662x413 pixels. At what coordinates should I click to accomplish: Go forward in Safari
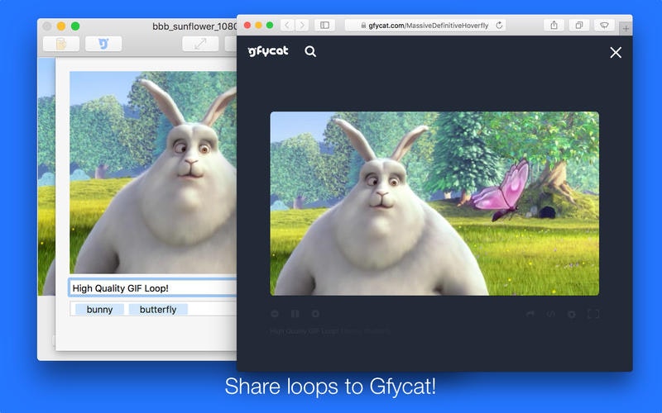click(x=302, y=26)
